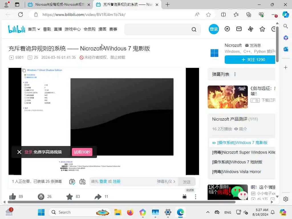
Task: Open 漫画 navigation item
Action: [x=102, y=29]
